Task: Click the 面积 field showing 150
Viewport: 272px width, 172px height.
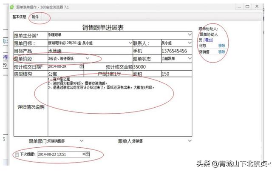Action: 177,74
